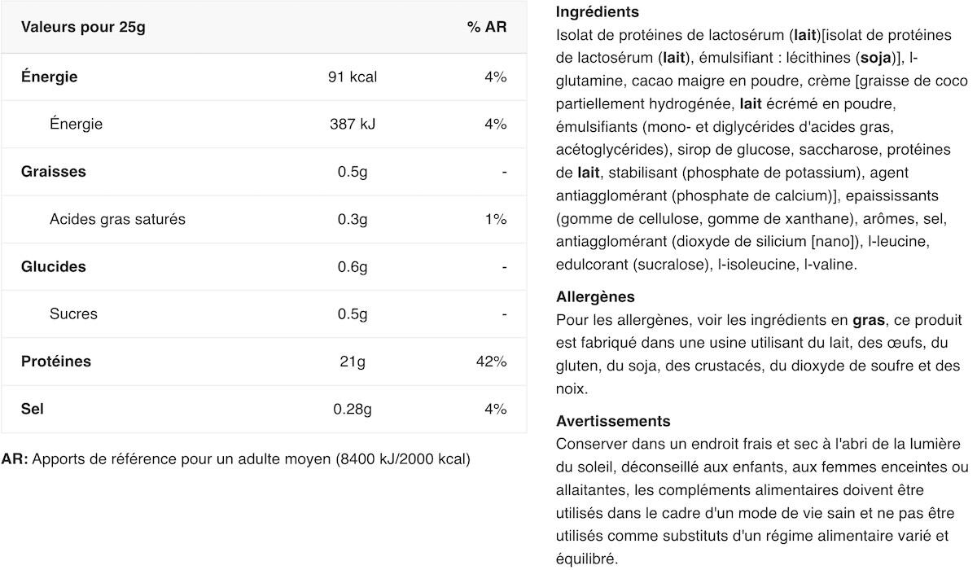The width and height of the screenshot is (977, 570).
Task: Click the "% AR" column header
Action: coord(486,27)
